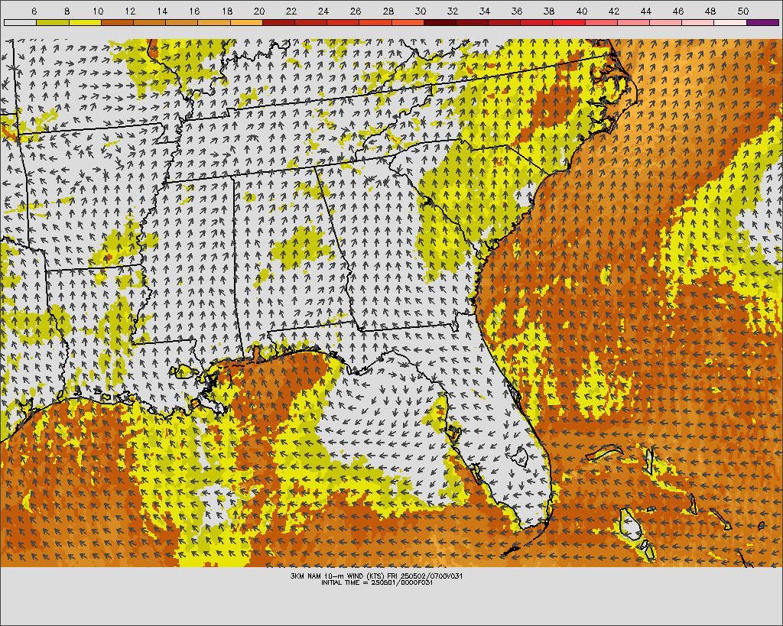783x626 pixels.
Task: Click the bright orange 28–30 knot swatch
Action: point(408,22)
